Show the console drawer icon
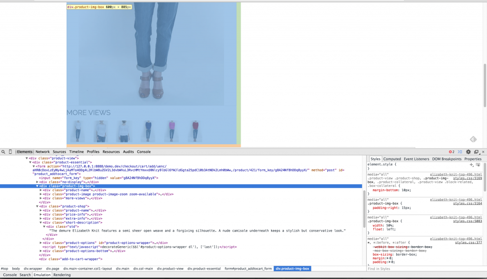487x279 pixels. point(460,152)
